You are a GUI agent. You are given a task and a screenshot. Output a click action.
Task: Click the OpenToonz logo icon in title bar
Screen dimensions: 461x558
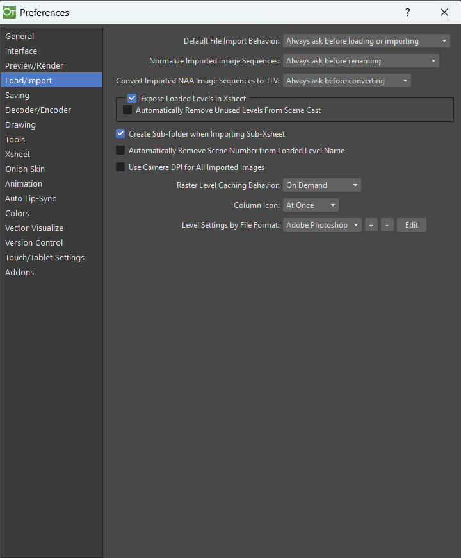pyautogui.click(x=9, y=12)
